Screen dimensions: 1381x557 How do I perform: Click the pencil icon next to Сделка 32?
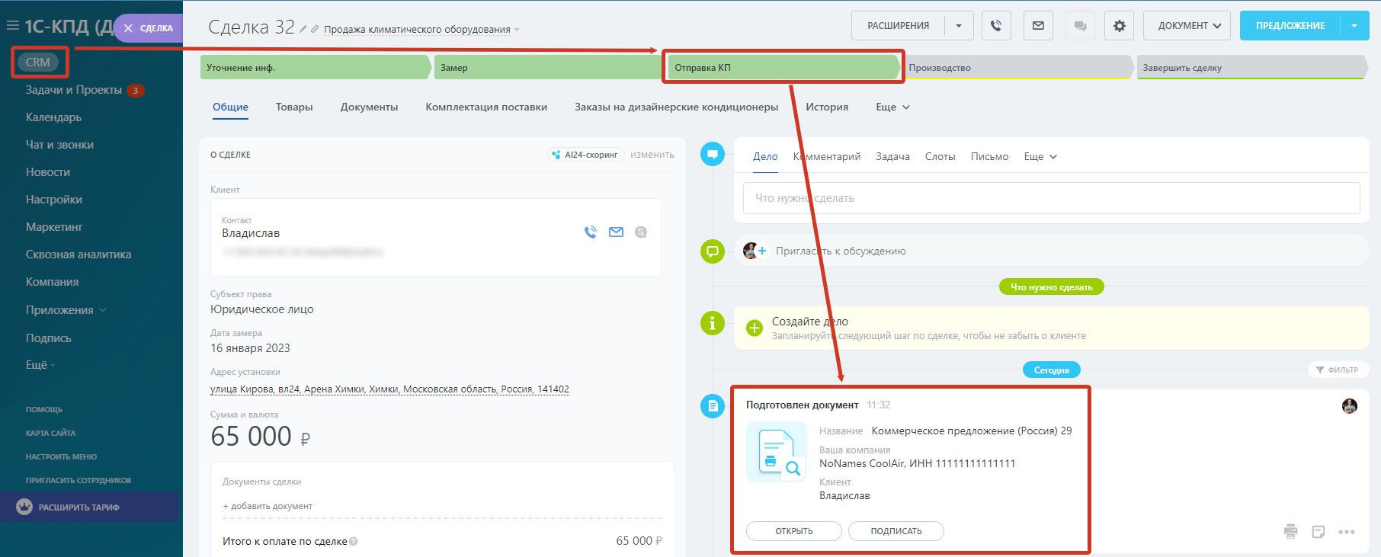303,29
